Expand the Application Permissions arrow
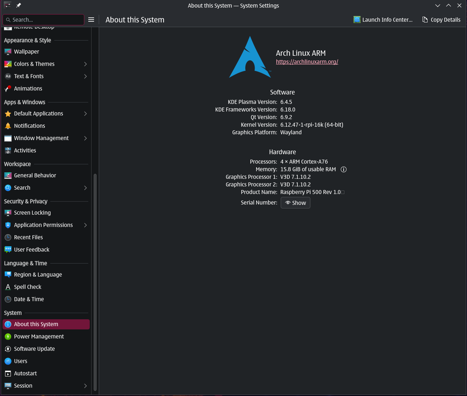 pyautogui.click(x=85, y=225)
